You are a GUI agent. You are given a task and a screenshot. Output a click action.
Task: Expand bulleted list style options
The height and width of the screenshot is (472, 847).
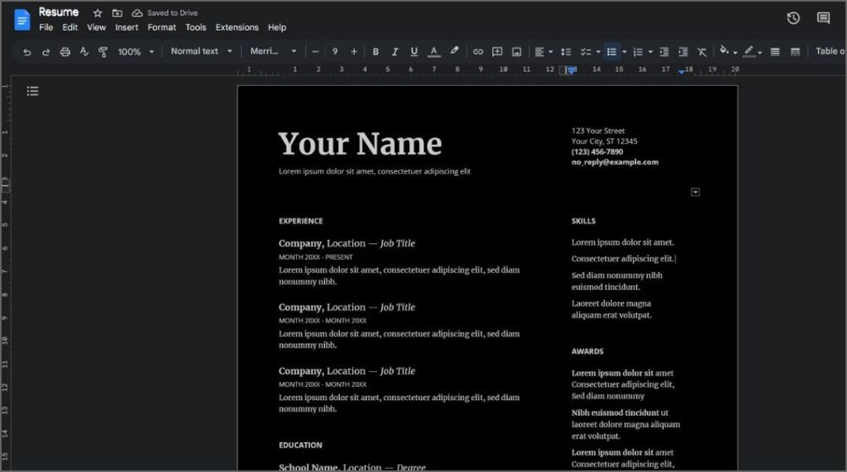coord(624,52)
